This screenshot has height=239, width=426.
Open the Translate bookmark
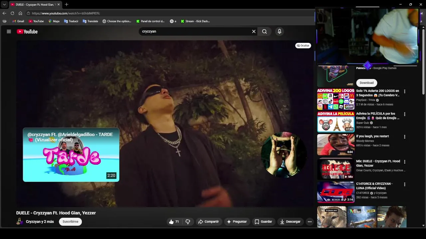pyautogui.click(x=90, y=21)
